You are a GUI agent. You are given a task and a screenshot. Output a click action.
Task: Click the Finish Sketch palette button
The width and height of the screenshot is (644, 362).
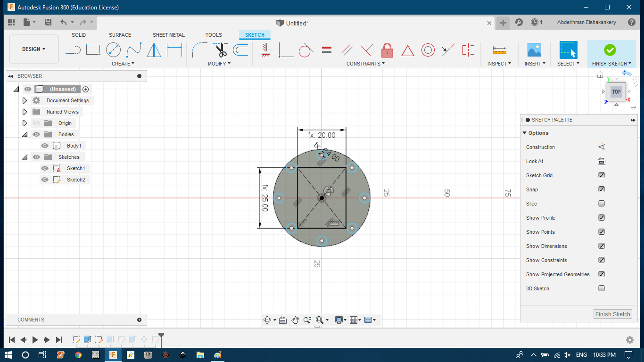pyautogui.click(x=612, y=314)
